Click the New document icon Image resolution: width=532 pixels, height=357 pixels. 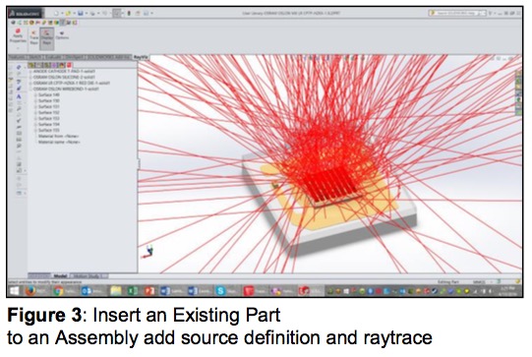coord(56,13)
